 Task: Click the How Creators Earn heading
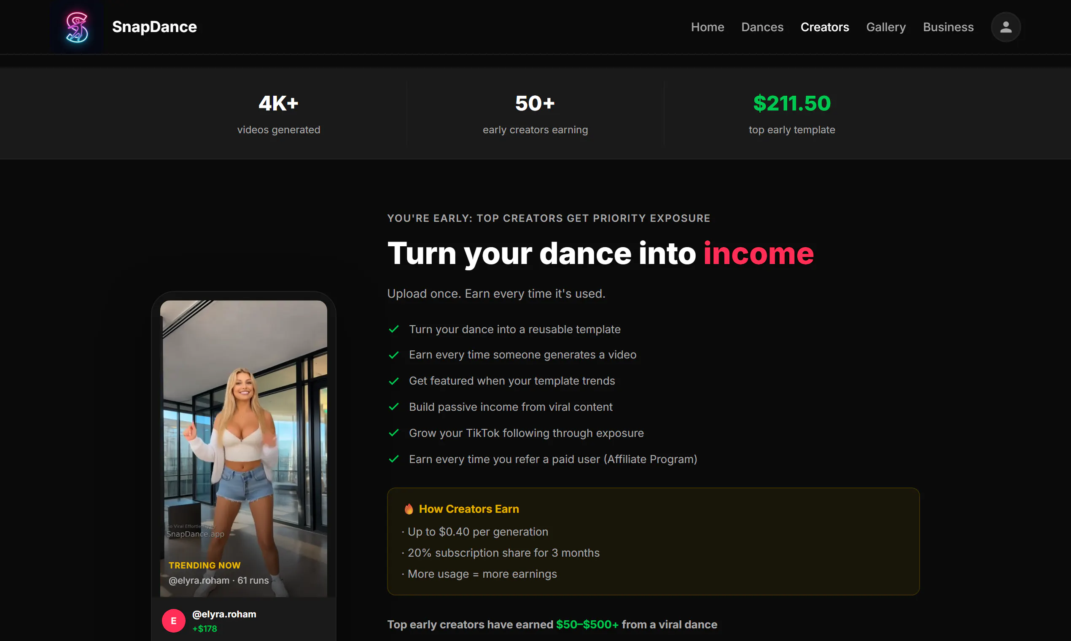pyautogui.click(x=468, y=509)
